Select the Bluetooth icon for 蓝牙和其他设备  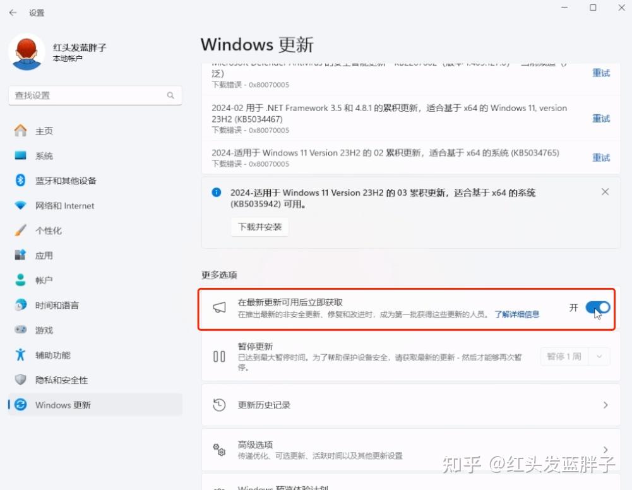coord(20,180)
